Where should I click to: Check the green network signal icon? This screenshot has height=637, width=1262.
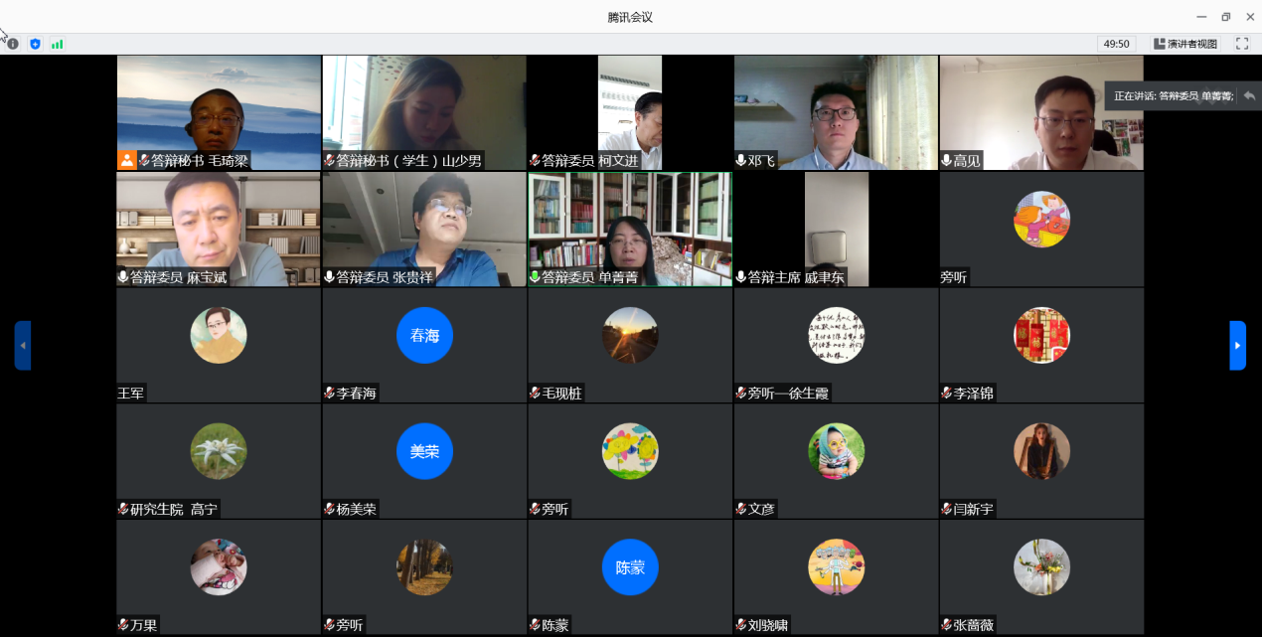[x=57, y=44]
